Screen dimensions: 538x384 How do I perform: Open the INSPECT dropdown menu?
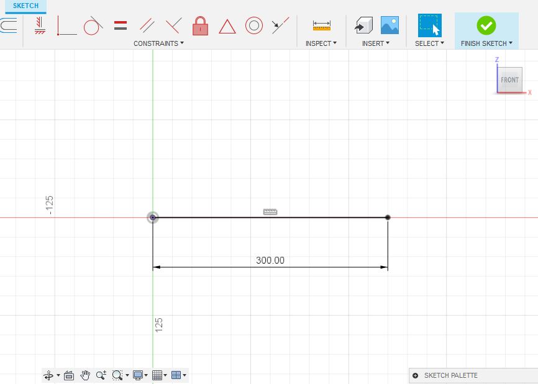coord(321,43)
